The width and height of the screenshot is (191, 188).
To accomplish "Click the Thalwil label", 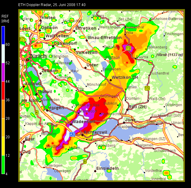I will tap(45, 92).
